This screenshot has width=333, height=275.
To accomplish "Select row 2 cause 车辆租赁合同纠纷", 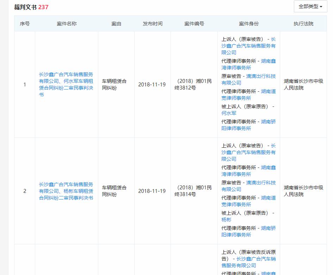I will pos(114,191).
